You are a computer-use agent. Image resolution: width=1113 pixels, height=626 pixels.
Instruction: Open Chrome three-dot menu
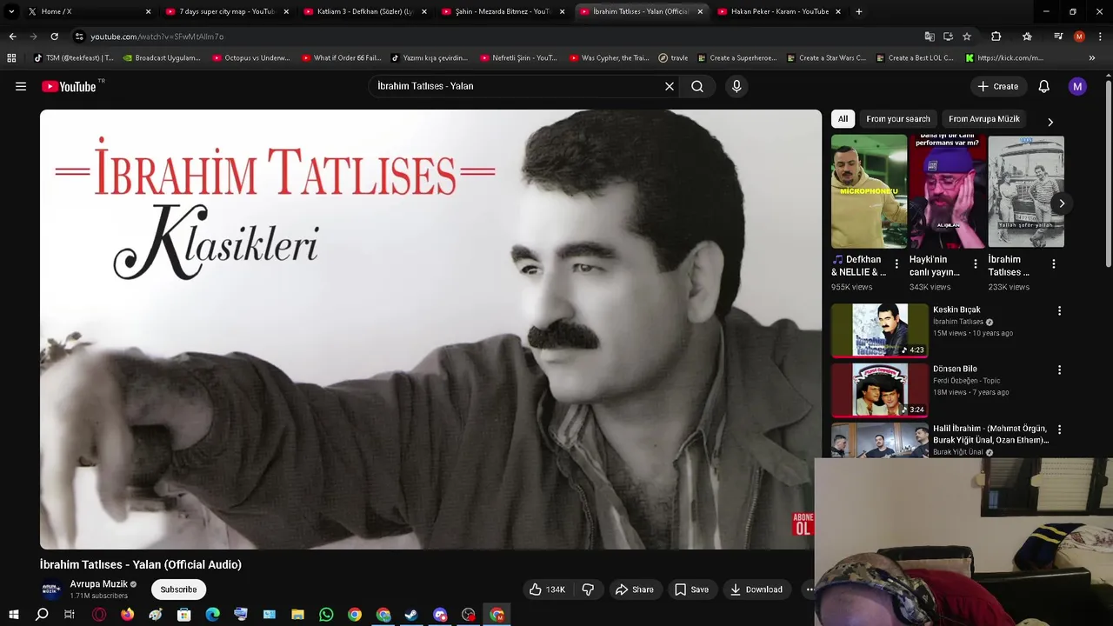1100,37
